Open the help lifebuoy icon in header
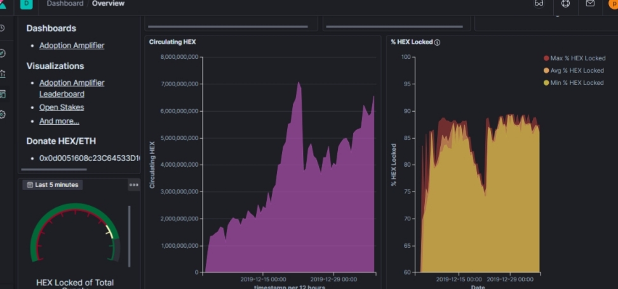Screen dimensions: 618x289 565,4
